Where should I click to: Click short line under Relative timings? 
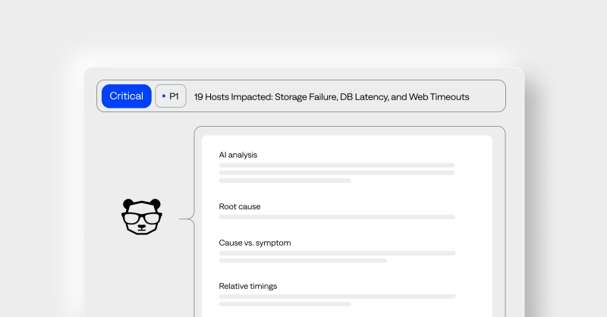(285, 304)
